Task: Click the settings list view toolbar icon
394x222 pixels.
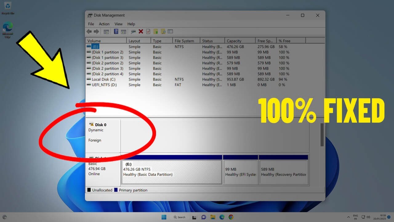Action: (170, 31)
